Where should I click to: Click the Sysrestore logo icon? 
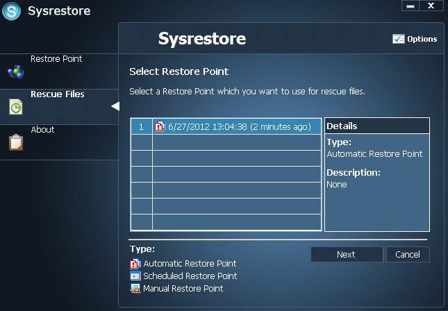point(12,12)
